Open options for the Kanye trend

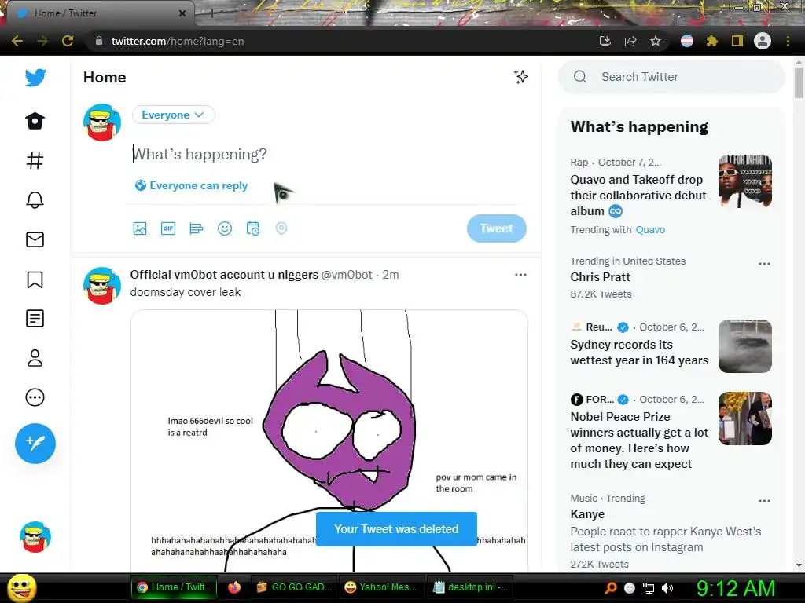[764, 501]
